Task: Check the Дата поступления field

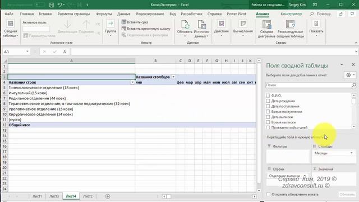Action: pyautogui.click(x=268, y=106)
